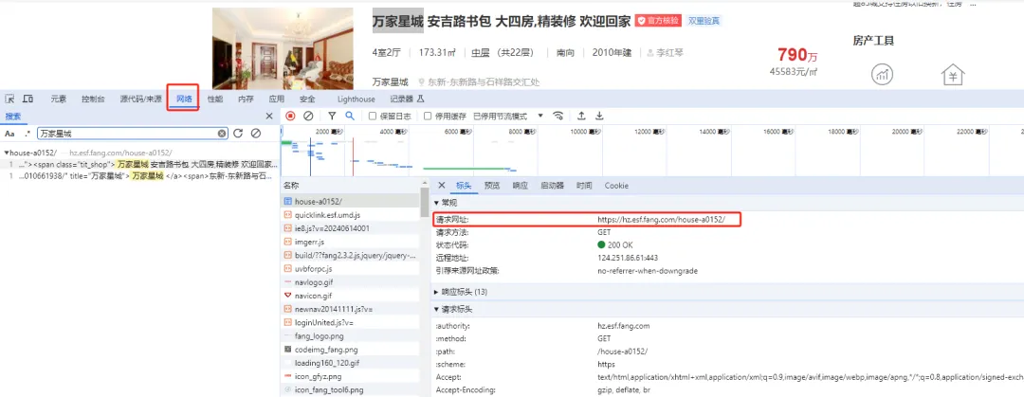Click the location pin icon near 东新

coord(422,83)
